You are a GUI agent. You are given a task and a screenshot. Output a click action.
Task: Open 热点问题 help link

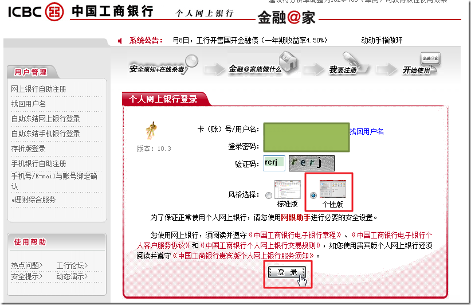pos(27,265)
